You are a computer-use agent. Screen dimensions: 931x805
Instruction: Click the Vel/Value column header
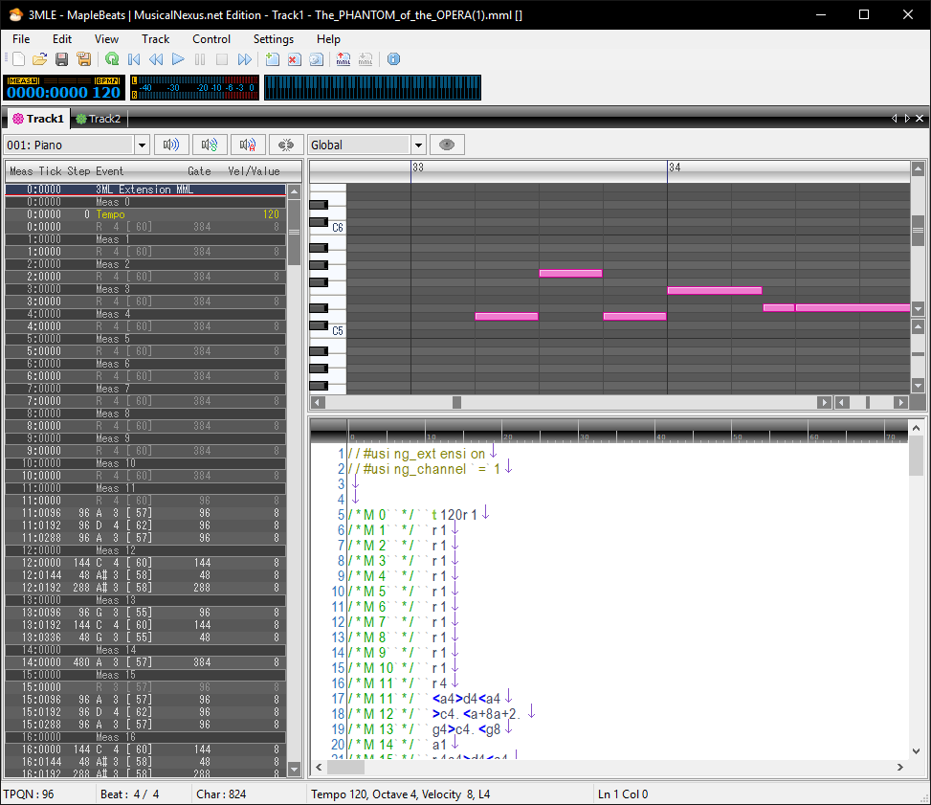tap(255, 171)
